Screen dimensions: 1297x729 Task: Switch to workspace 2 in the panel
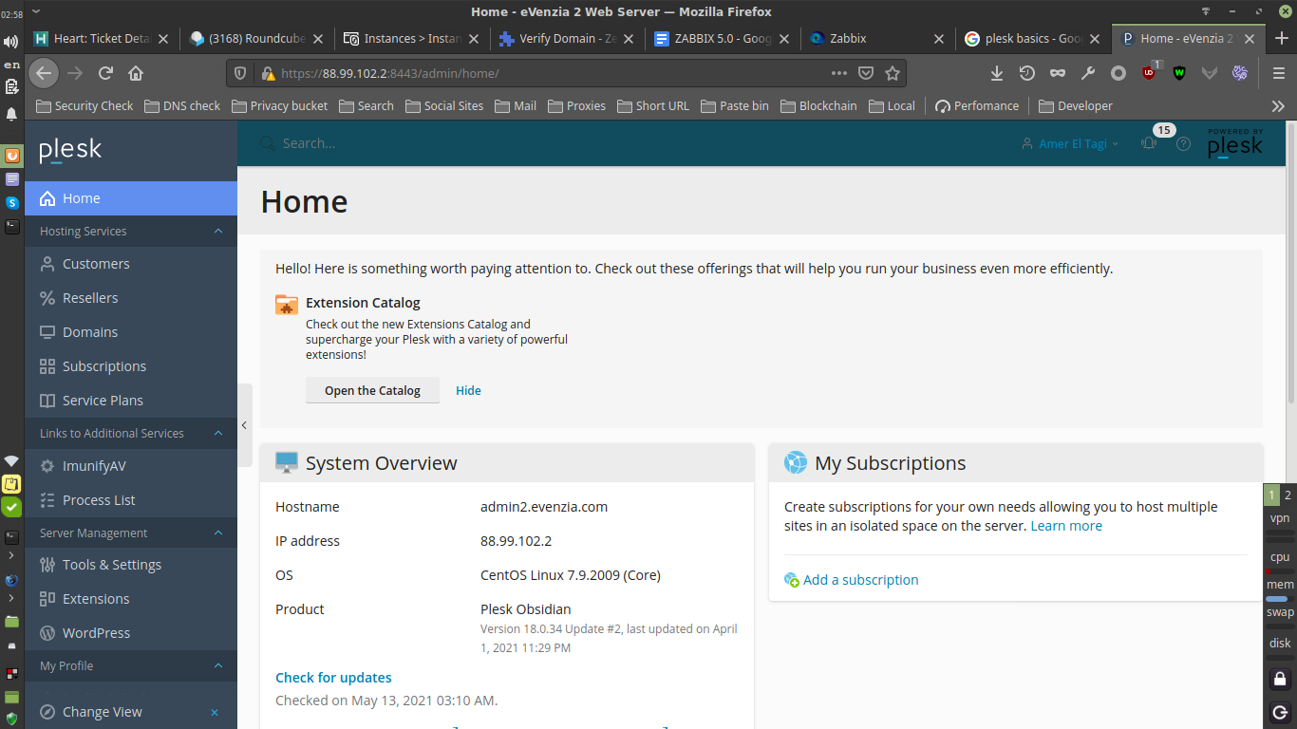pos(1288,495)
